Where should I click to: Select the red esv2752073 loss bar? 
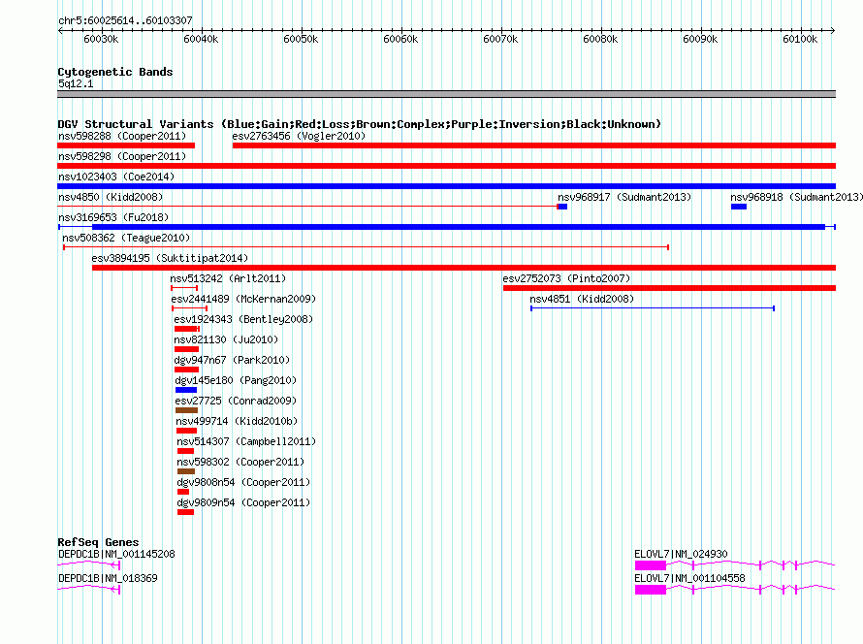point(669,288)
